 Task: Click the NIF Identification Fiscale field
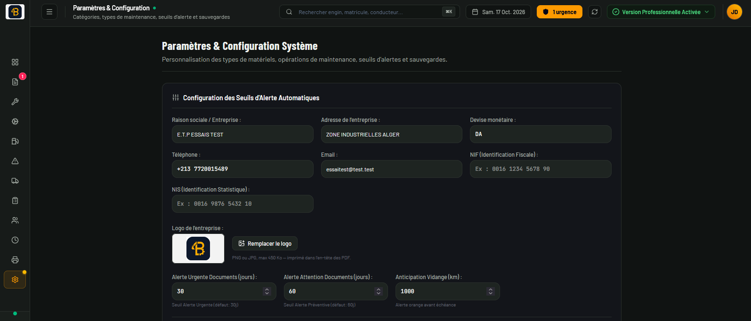coord(541,169)
